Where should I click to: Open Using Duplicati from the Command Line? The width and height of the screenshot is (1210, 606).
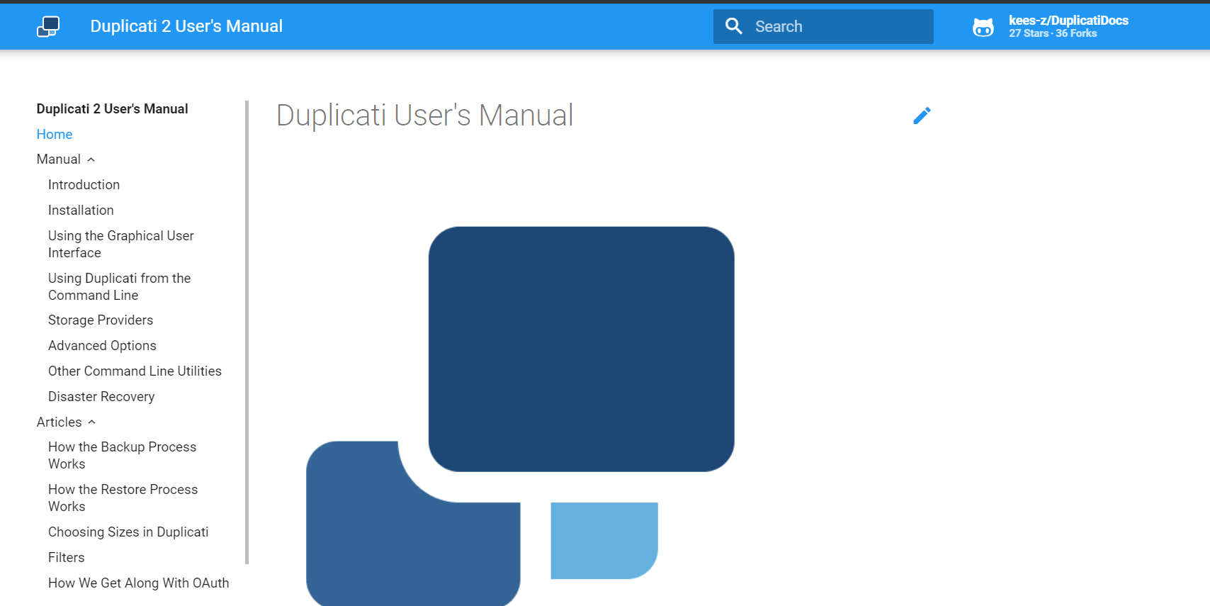120,286
